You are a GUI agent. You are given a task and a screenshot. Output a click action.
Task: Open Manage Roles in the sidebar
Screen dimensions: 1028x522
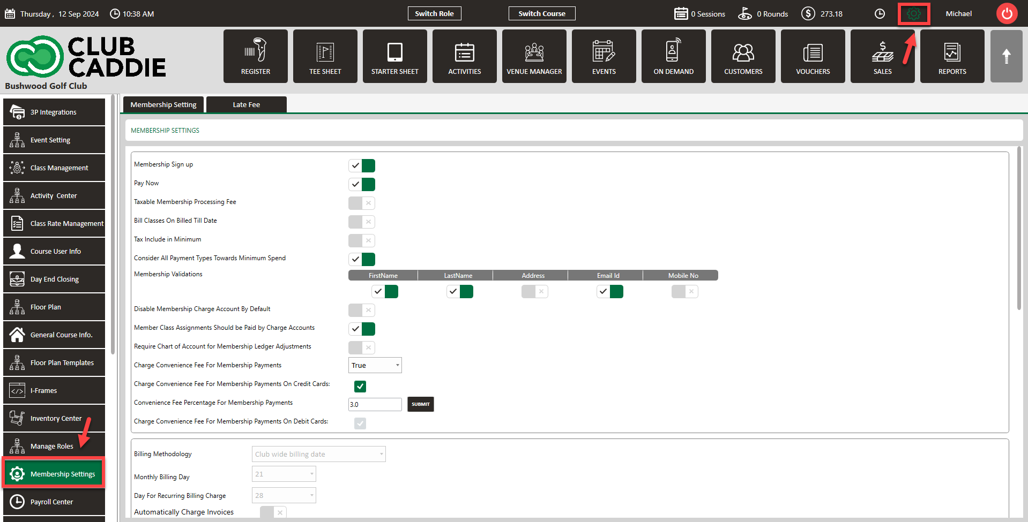pos(54,446)
